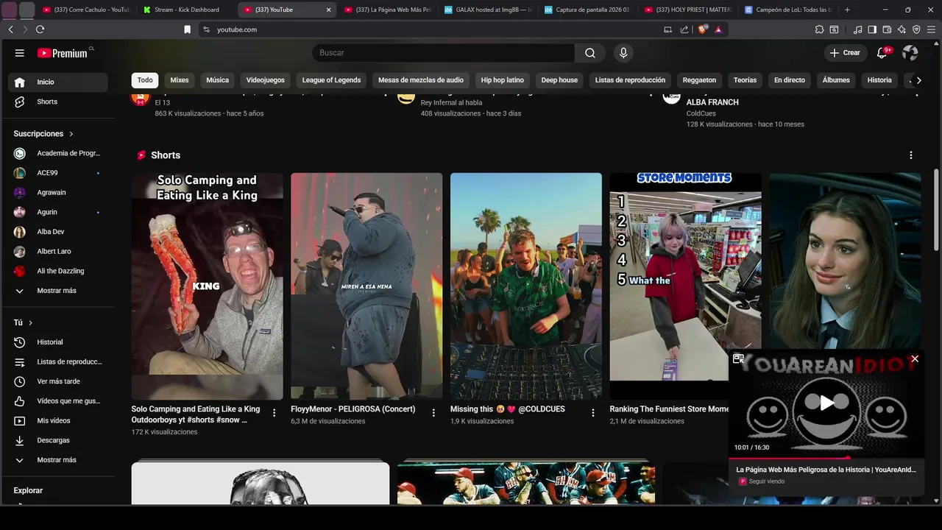Screen dimensions: 942x530
Task: Open Historial from the sidebar
Action: (57, 342)
